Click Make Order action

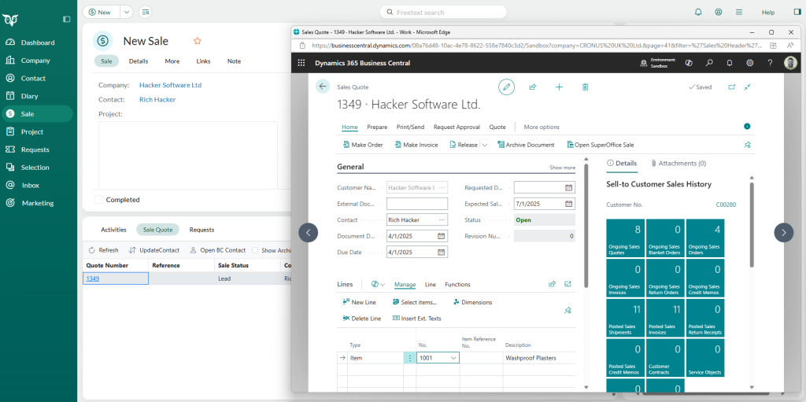tap(363, 145)
